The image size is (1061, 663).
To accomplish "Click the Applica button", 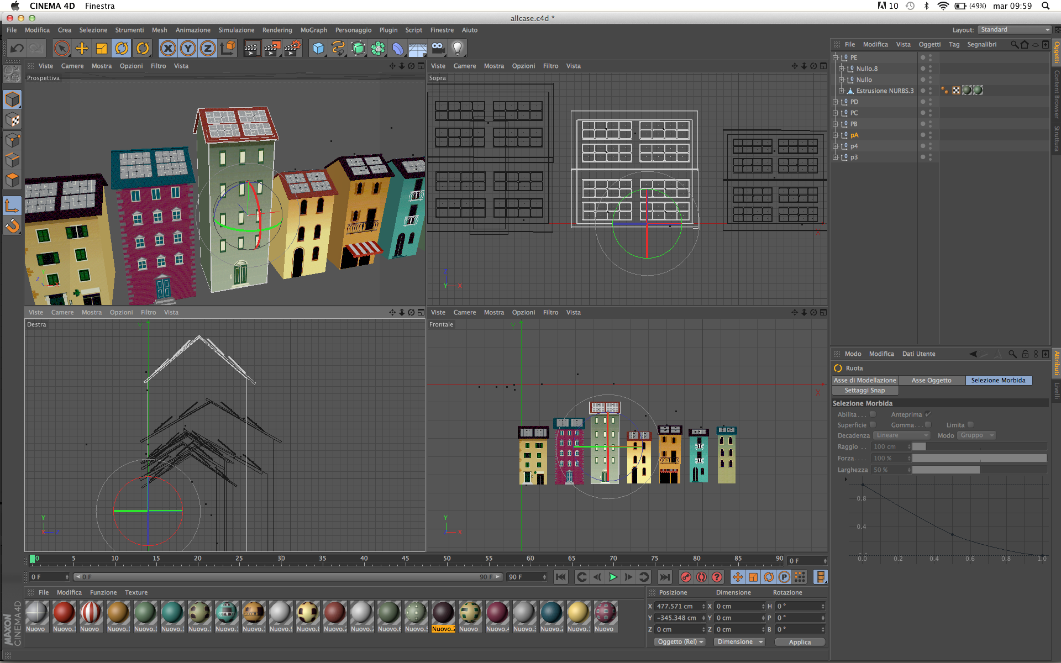I will click(799, 642).
